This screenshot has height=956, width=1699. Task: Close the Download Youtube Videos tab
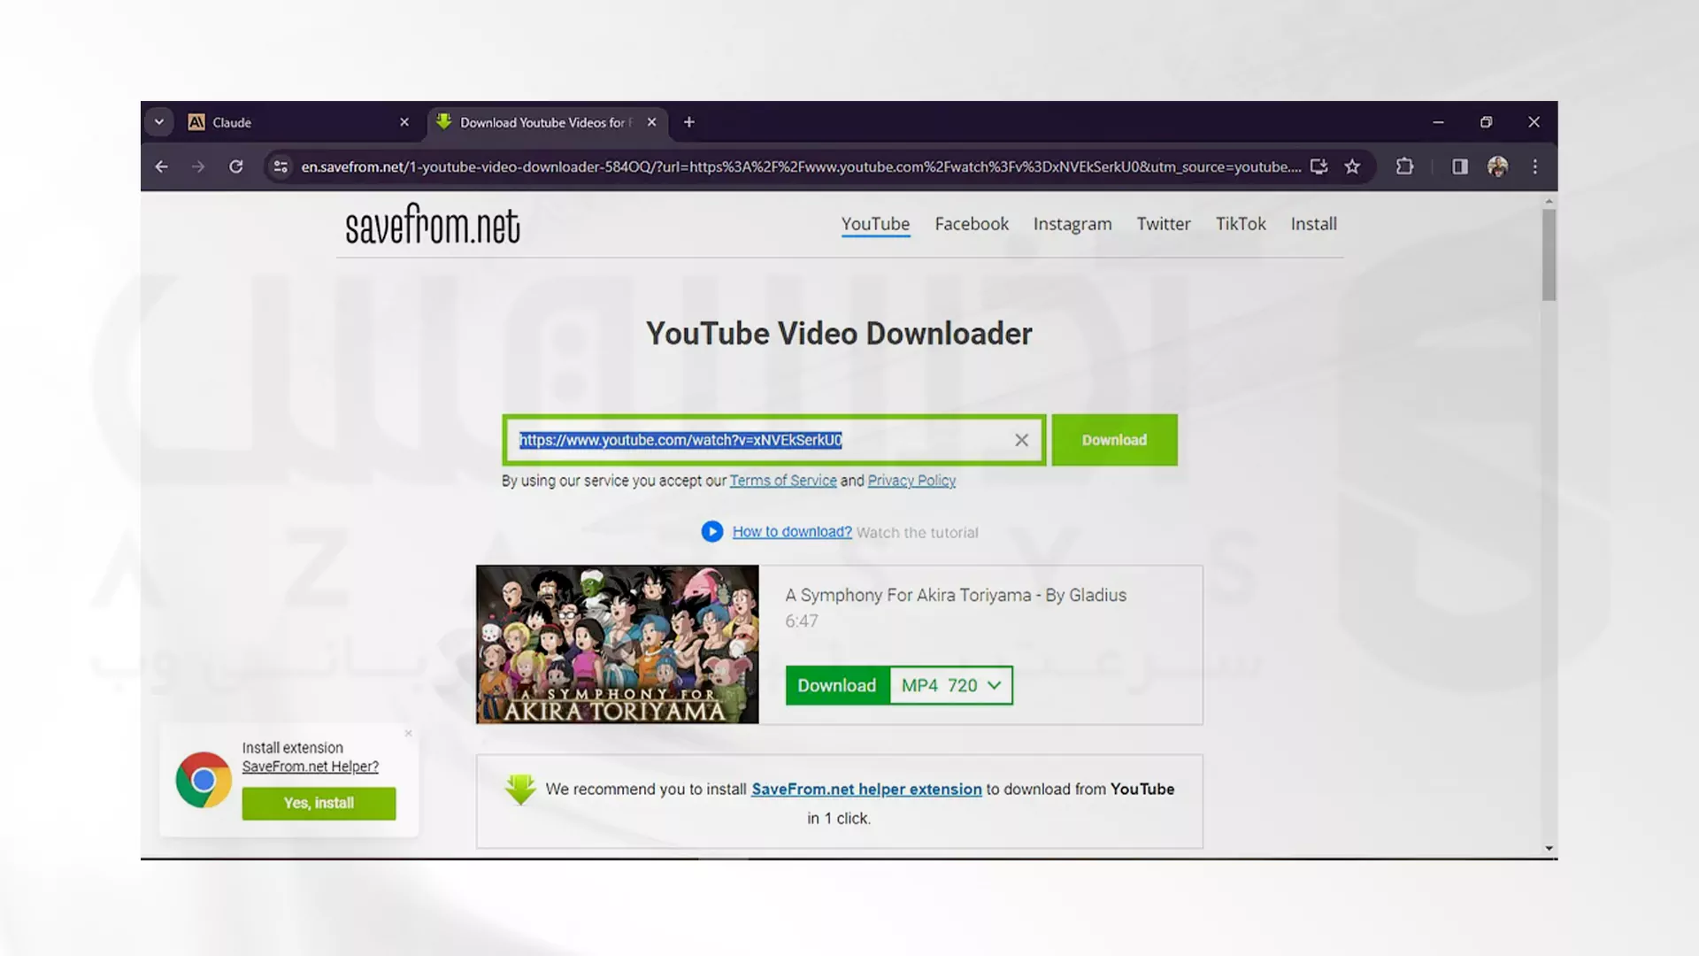[652, 122]
